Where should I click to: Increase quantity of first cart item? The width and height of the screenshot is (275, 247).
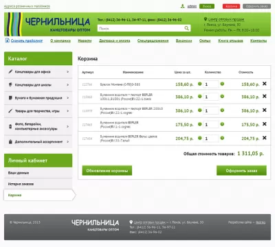pos(222,84)
